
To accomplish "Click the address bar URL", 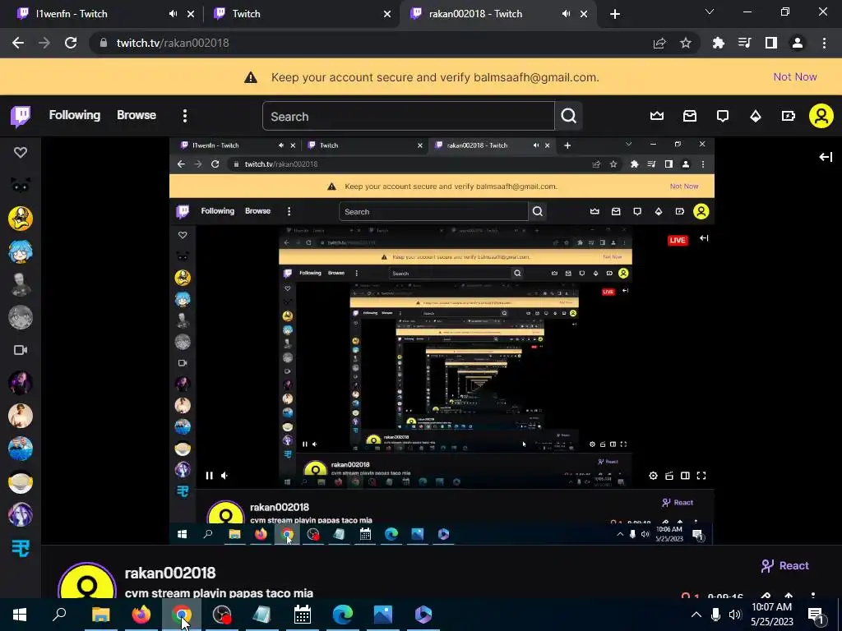I will (173, 43).
